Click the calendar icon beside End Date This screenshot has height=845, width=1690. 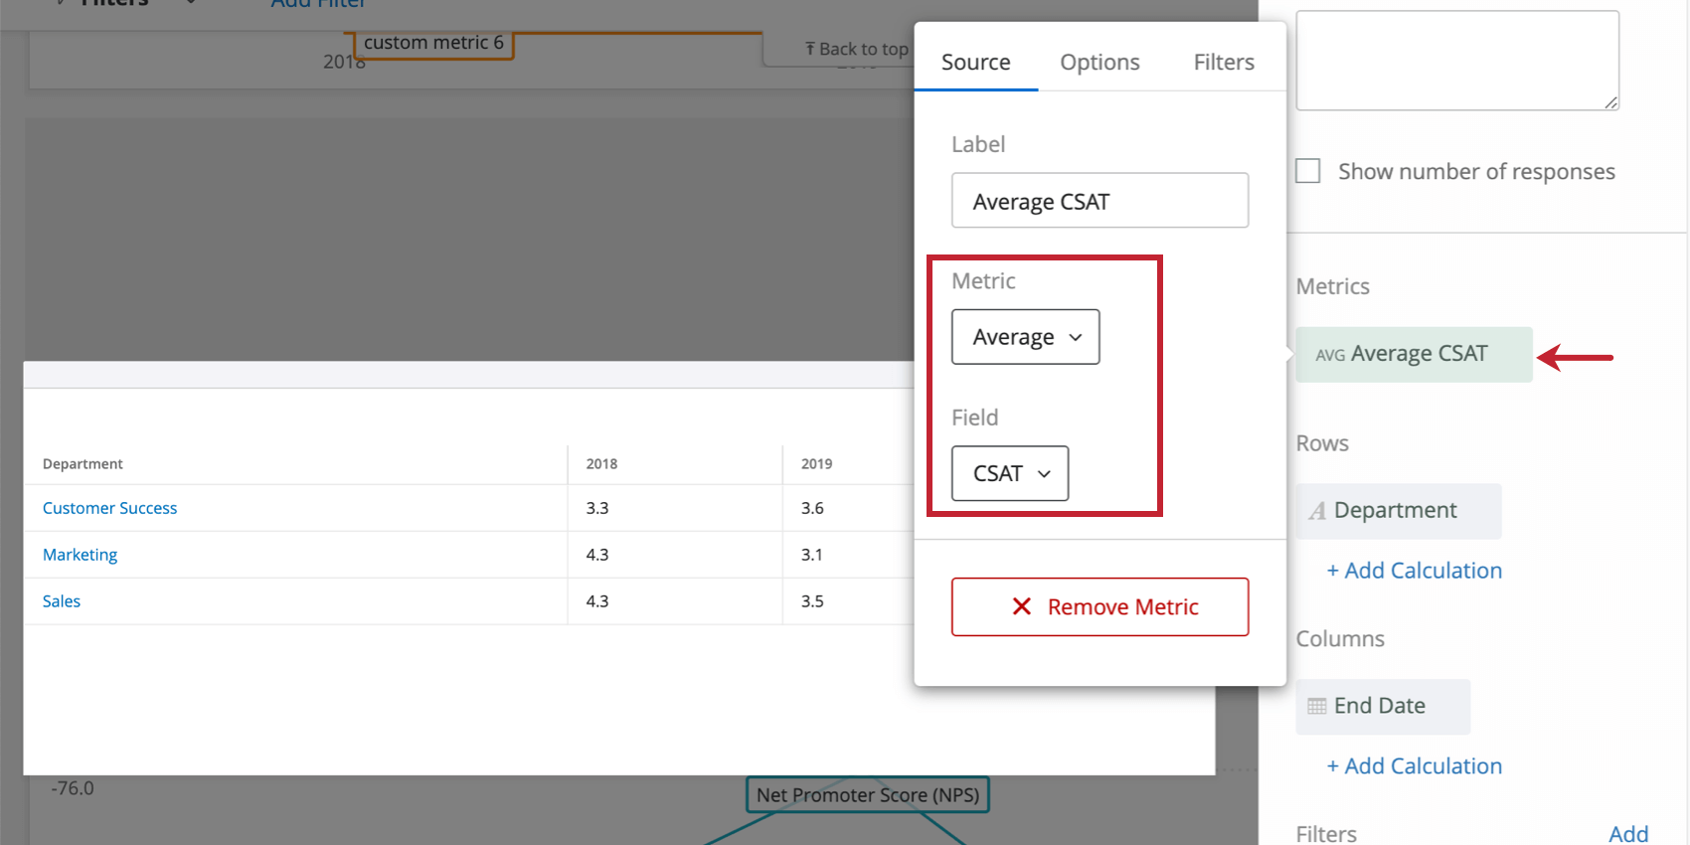1317,706
